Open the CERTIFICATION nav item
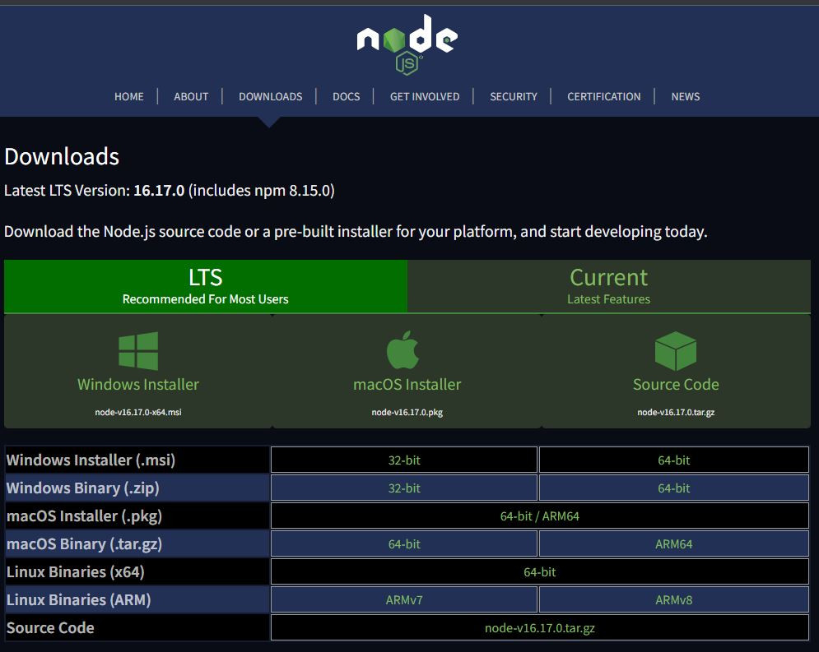 coord(604,96)
